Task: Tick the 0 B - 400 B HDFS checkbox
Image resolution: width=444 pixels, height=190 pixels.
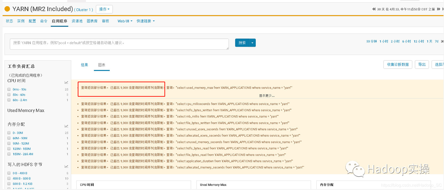Action: pyautogui.click(x=9, y=173)
